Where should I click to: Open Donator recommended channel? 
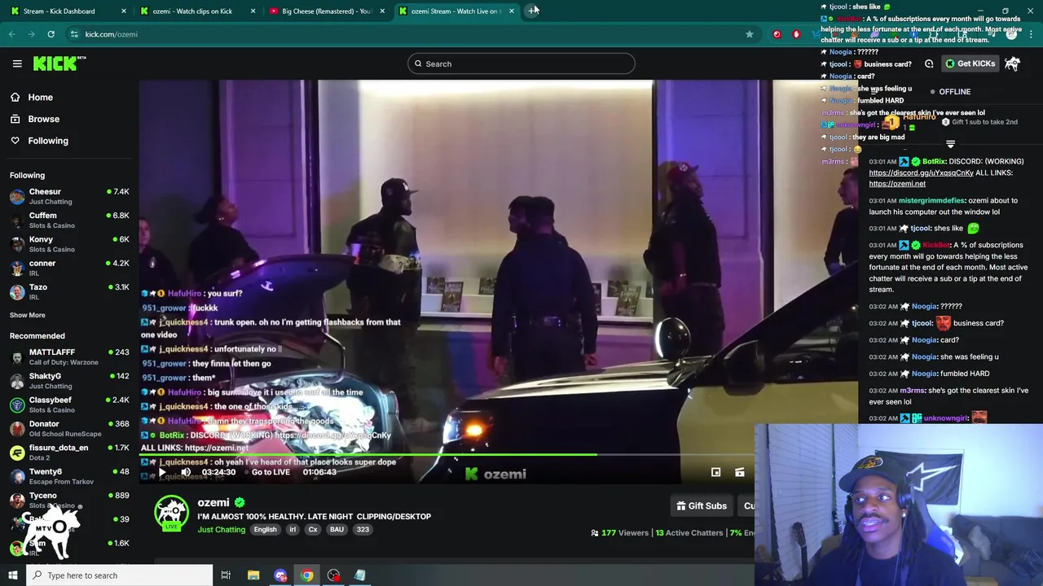[69, 428]
